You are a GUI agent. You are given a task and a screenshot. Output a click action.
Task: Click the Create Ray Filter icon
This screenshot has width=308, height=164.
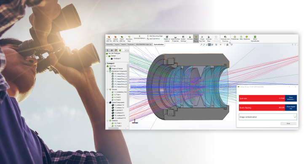[202, 39]
